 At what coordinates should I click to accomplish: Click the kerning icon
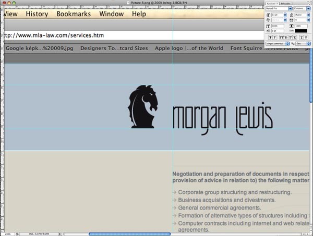click(268, 20)
